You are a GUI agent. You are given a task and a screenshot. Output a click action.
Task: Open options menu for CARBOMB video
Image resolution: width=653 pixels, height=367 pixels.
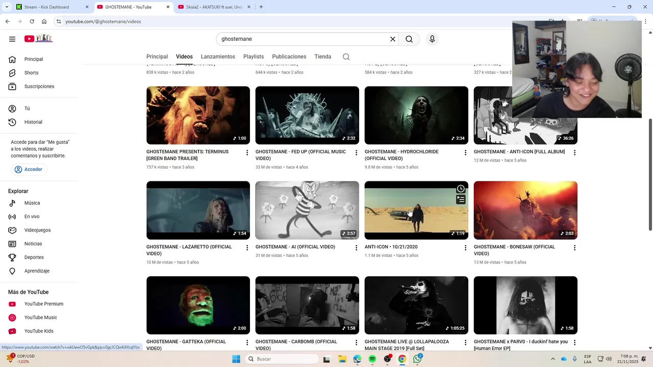point(357,343)
